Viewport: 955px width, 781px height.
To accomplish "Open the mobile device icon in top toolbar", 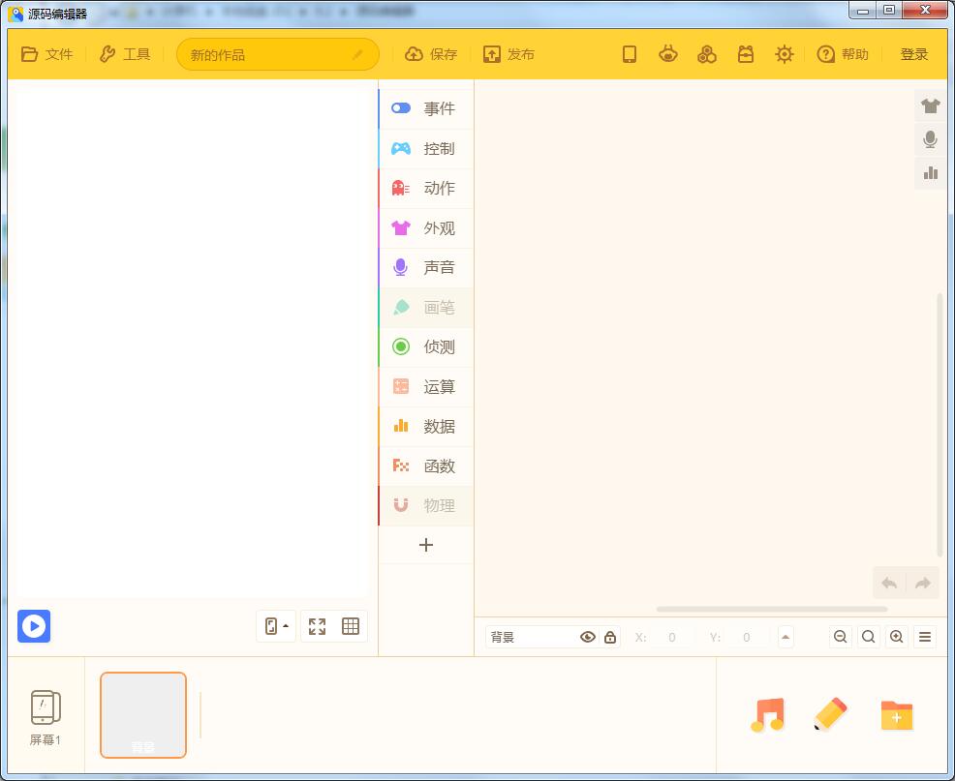I will pos(630,54).
